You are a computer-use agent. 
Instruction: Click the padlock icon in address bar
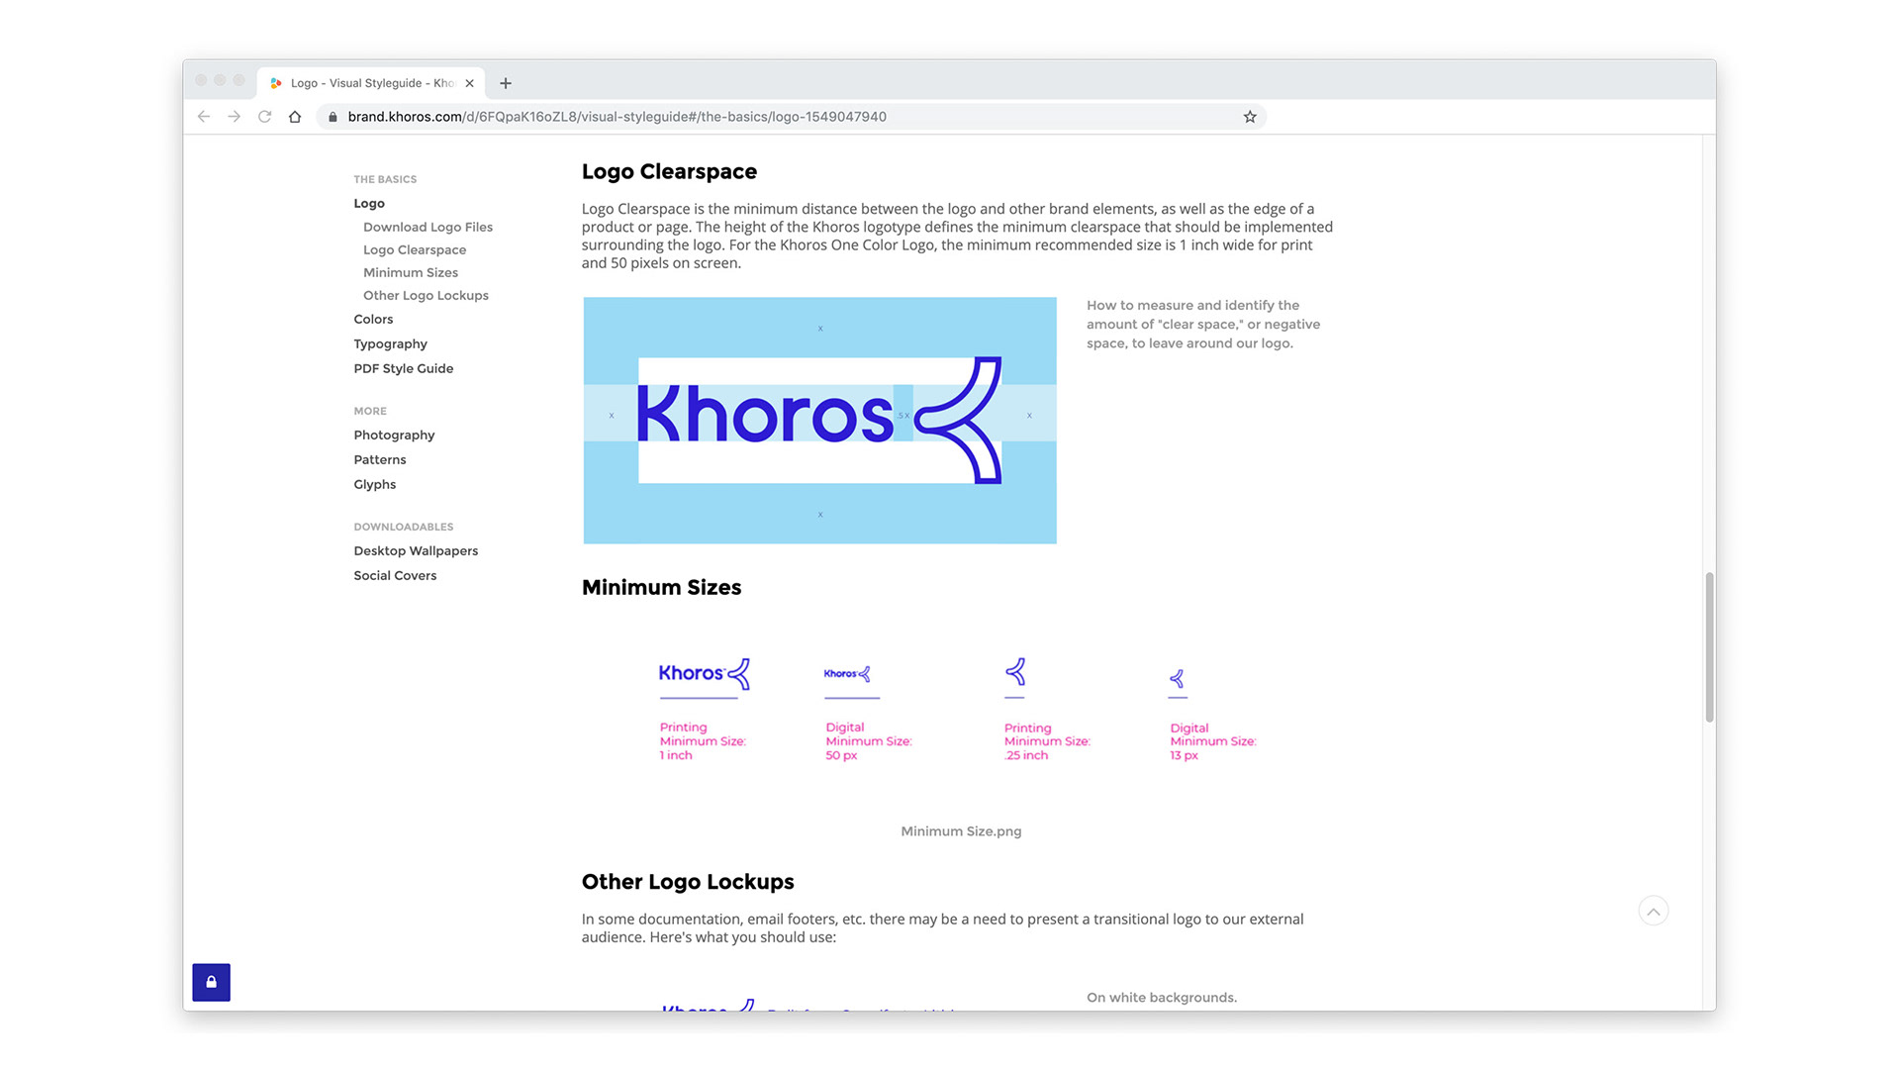coord(332,117)
